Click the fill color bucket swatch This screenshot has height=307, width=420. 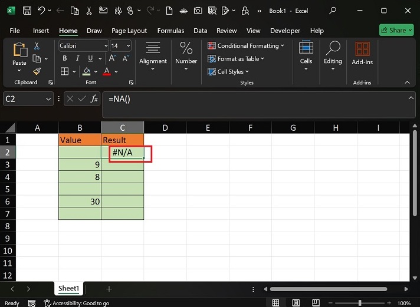(x=86, y=71)
